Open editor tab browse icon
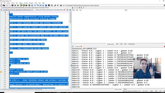Image resolution: width=165 pixels, height=93 pixels. tap(1, 10)
